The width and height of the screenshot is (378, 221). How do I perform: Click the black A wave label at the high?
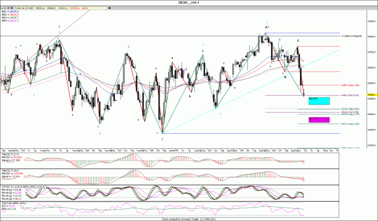coord(267,27)
